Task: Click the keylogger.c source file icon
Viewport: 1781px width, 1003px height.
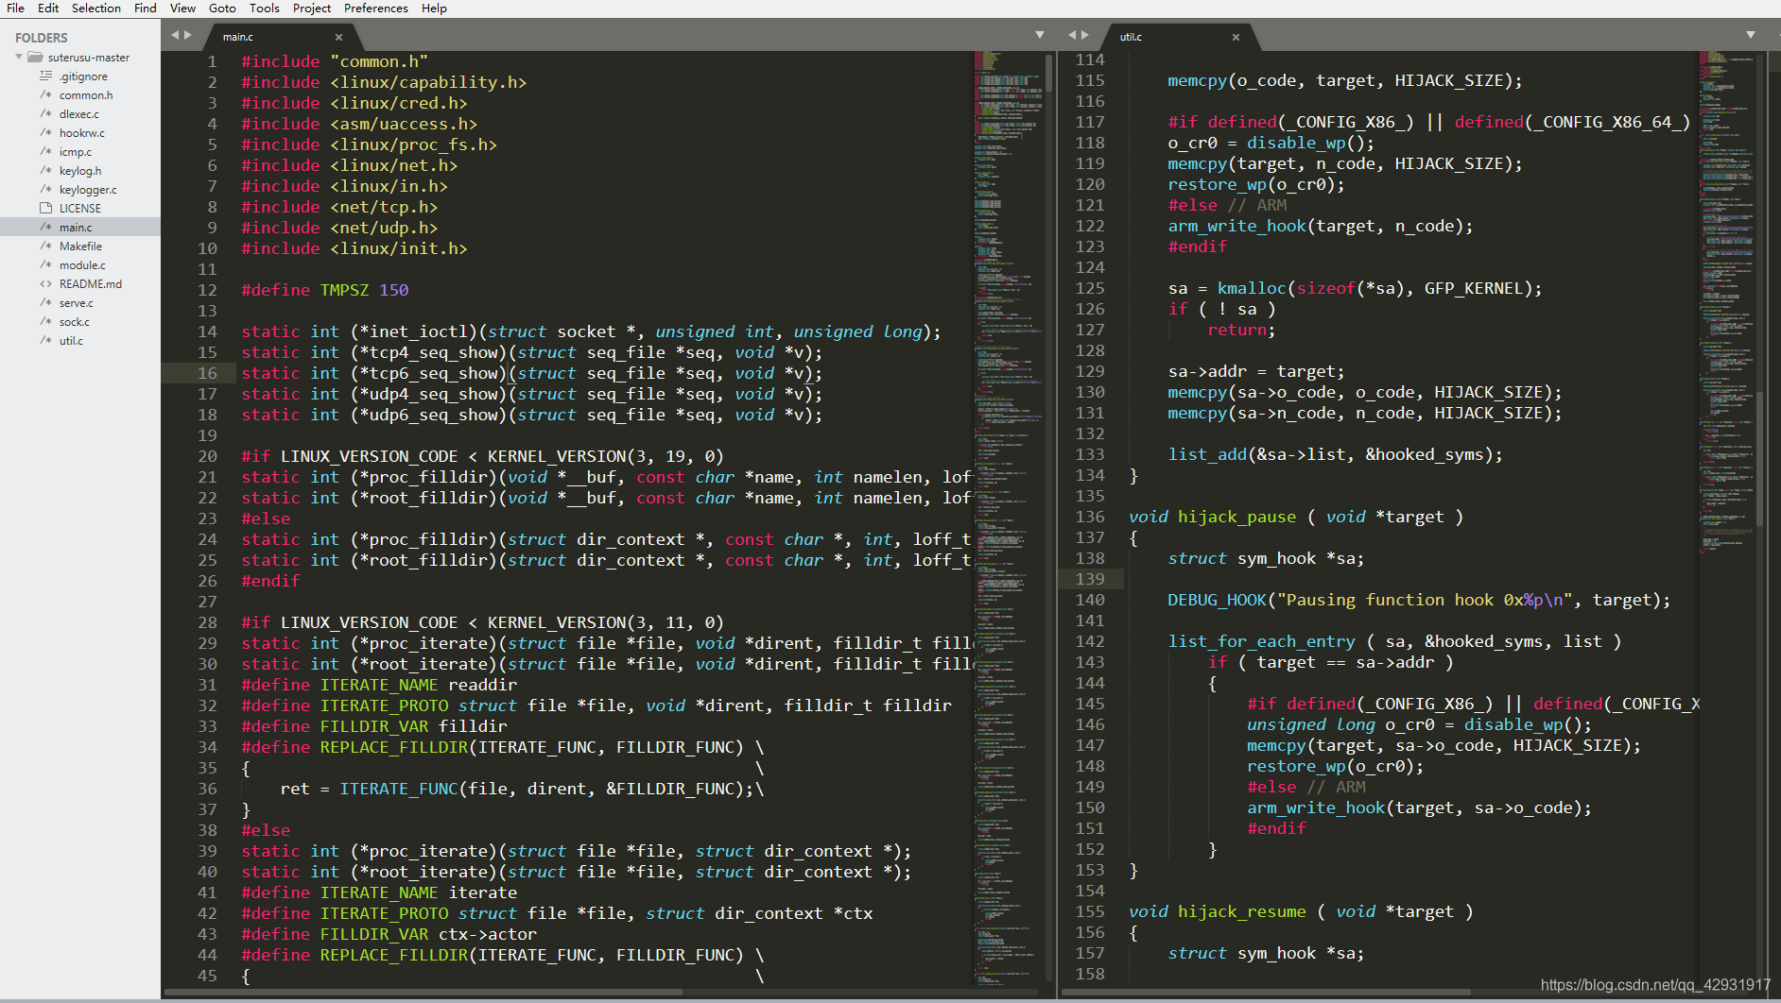Action: tap(45, 189)
